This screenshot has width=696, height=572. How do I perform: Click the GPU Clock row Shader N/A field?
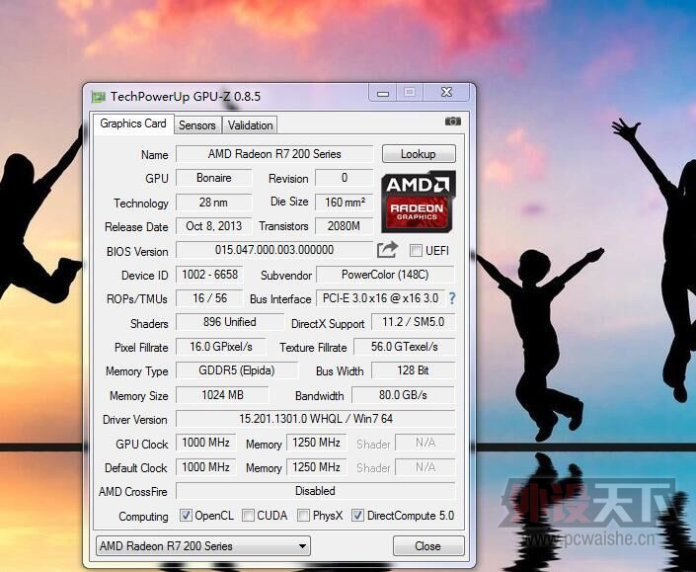[425, 443]
